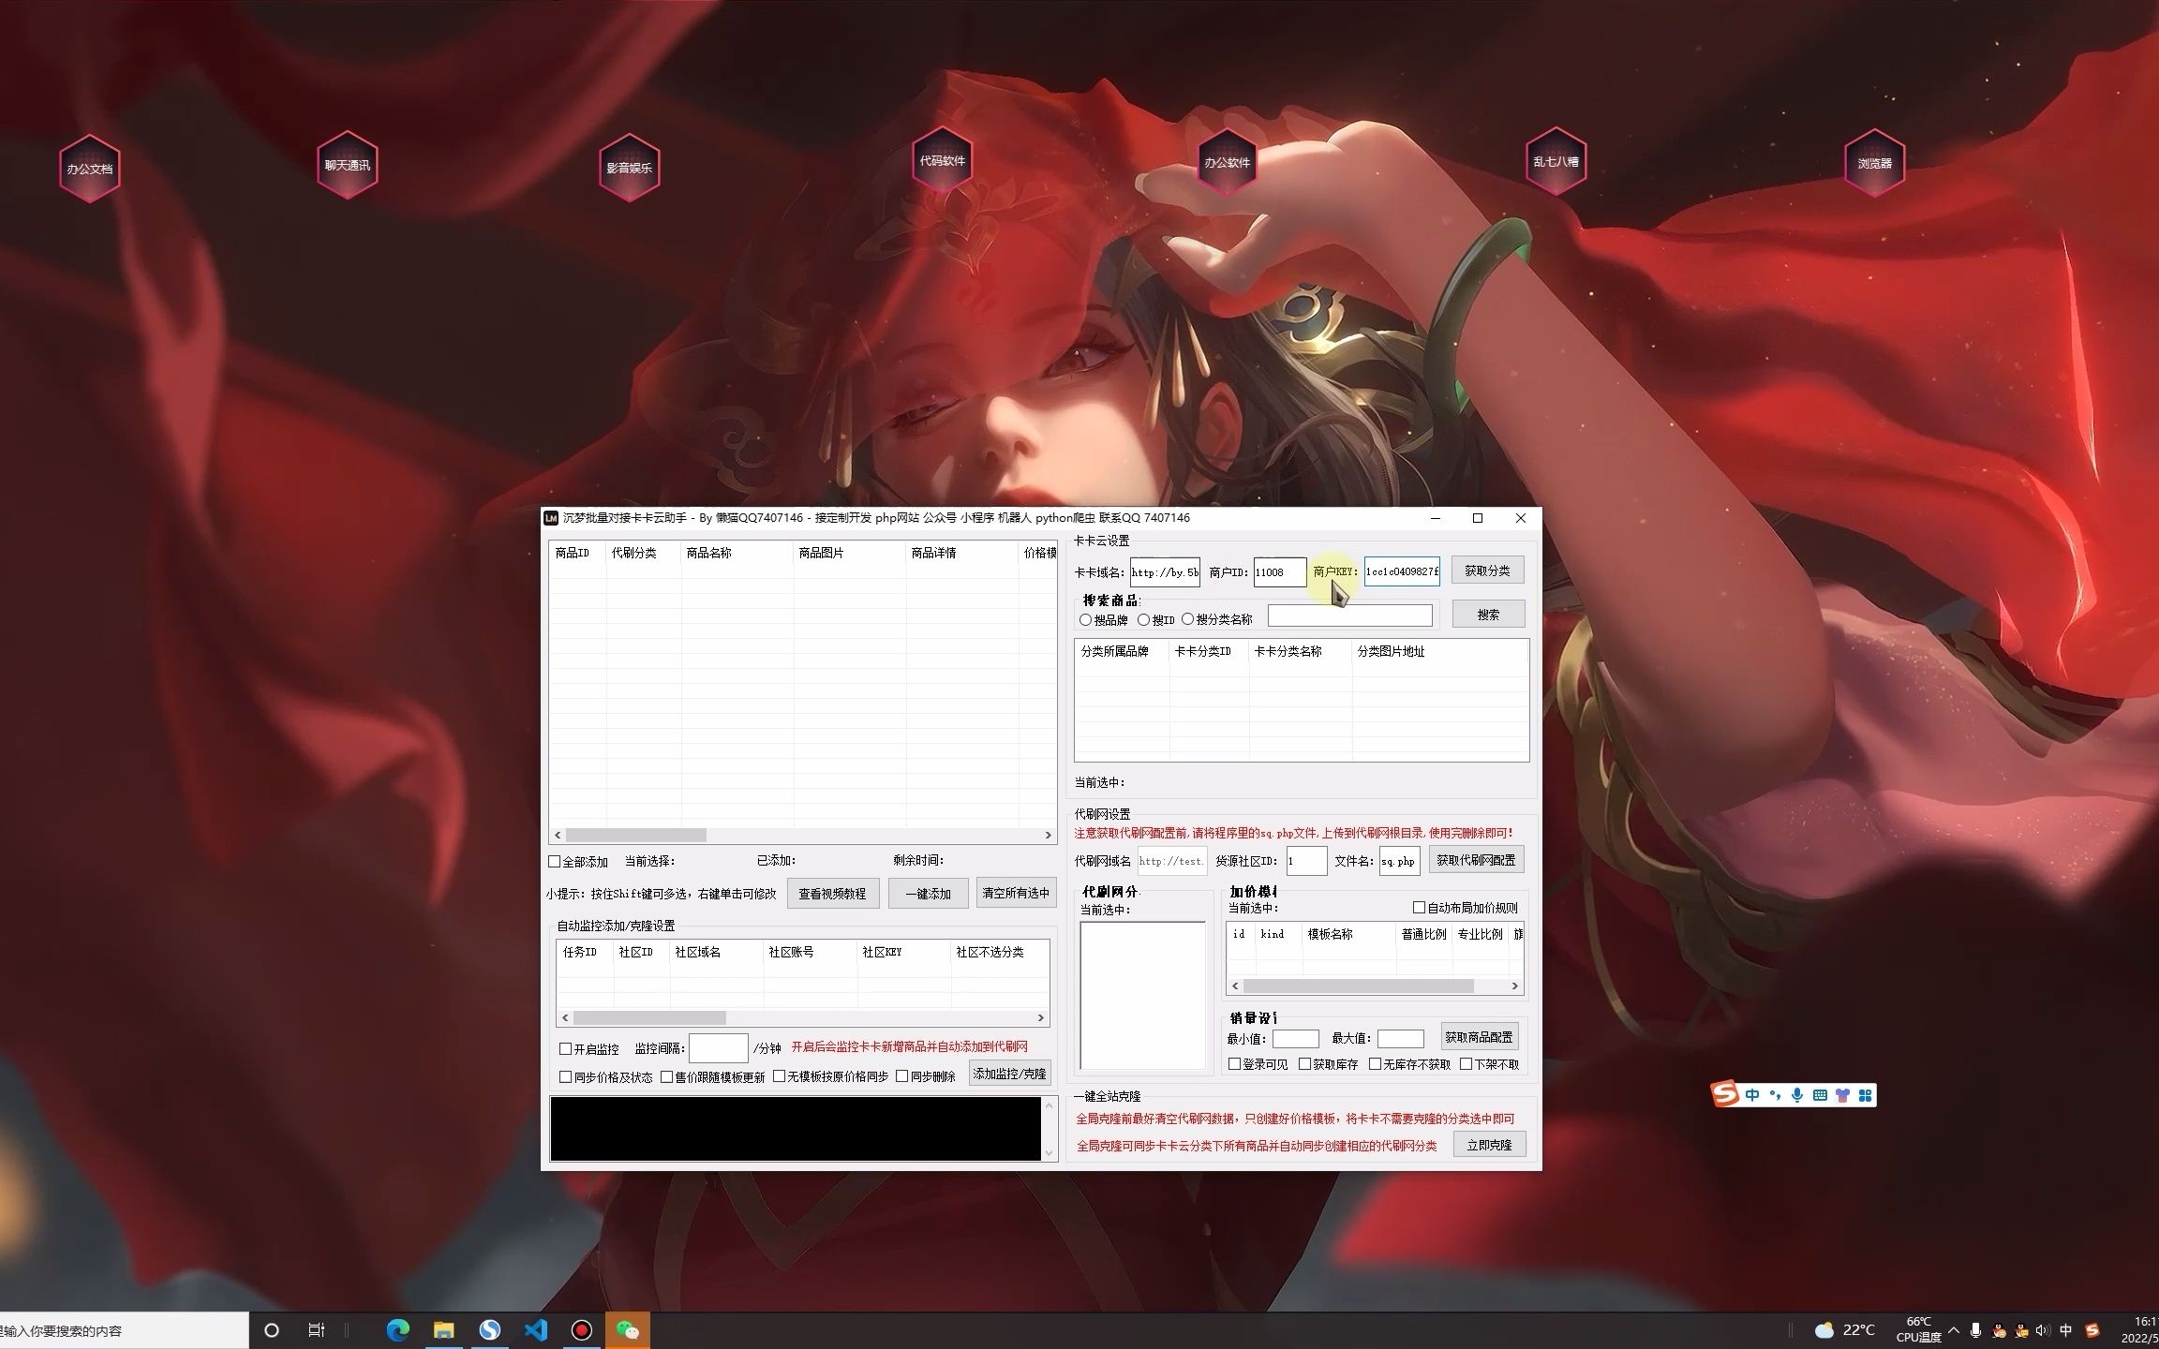2159x1349 pixels.
Task: Toggle punctuation mode on Sogou IME bar
Action: 1775,1095
